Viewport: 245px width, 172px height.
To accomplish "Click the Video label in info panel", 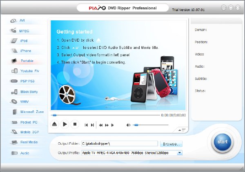I will 199,54.
